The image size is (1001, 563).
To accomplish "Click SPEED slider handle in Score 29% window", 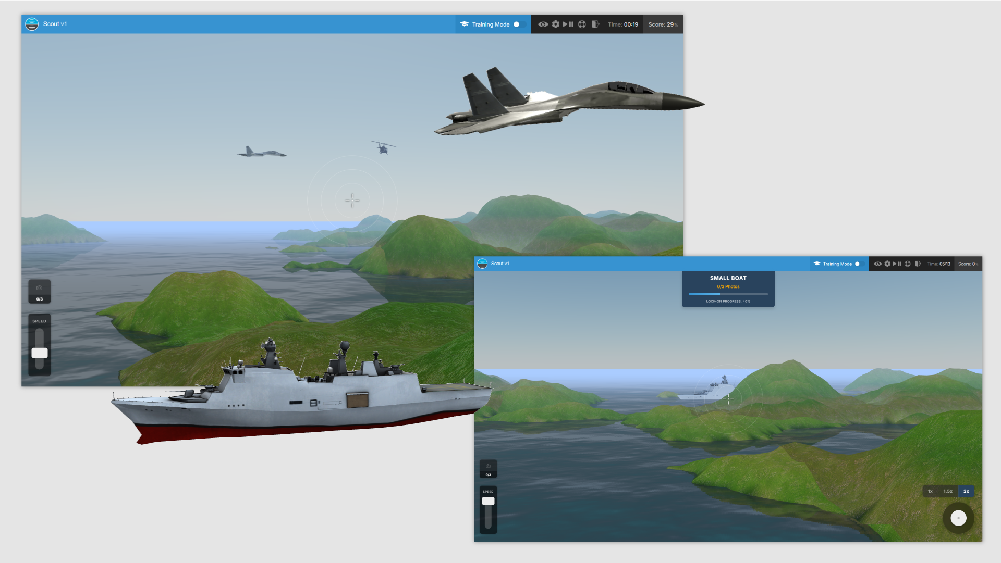I will click(40, 353).
